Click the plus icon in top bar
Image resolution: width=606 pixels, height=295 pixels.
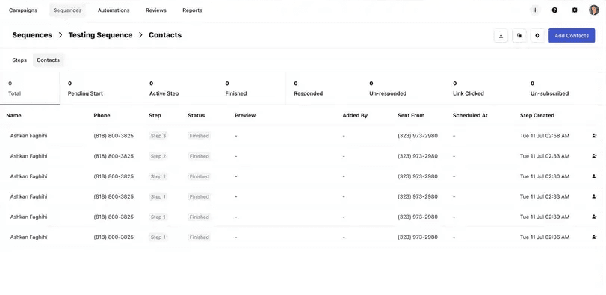pos(535,10)
